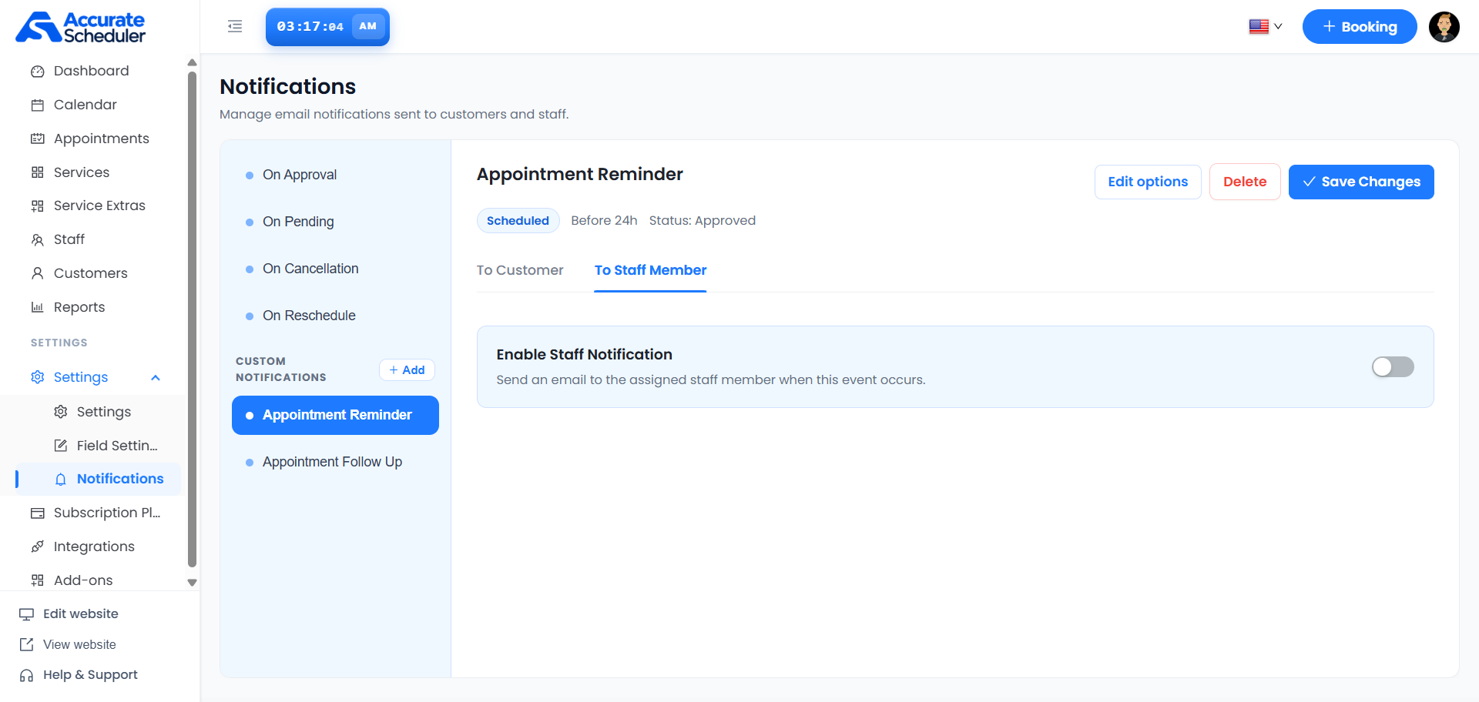Image resolution: width=1479 pixels, height=702 pixels.
Task: Click the Scheduled status badge
Action: 518,221
